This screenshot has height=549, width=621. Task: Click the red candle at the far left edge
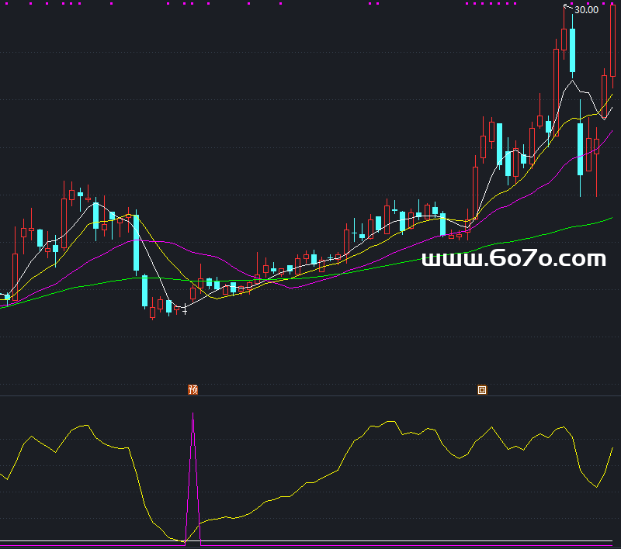coord(15,271)
